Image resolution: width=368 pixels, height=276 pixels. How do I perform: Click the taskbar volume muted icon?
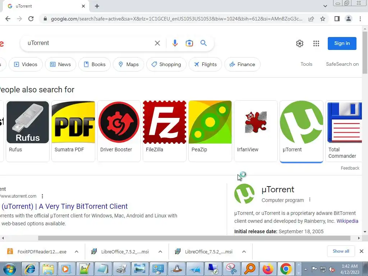pos(332,269)
